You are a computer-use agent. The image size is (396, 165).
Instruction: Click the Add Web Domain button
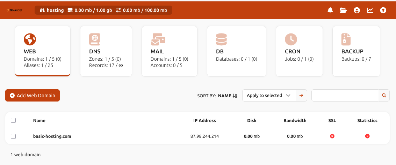tap(33, 96)
